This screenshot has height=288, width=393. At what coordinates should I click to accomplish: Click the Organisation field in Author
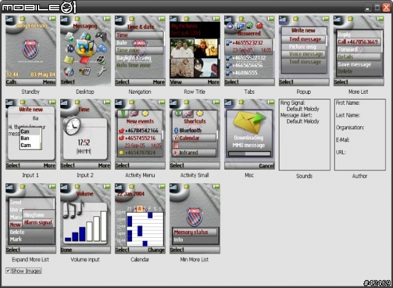point(350,127)
